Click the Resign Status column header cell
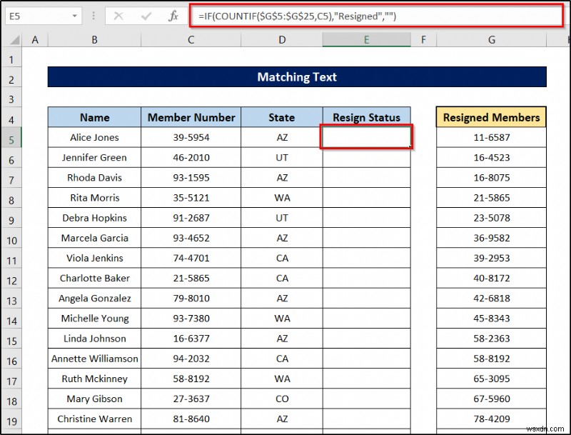The height and width of the screenshot is (435, 571). click(366, 116)
